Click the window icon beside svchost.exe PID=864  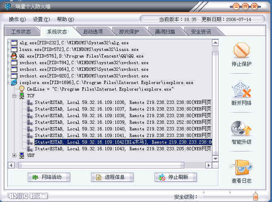tap(14, 69)
